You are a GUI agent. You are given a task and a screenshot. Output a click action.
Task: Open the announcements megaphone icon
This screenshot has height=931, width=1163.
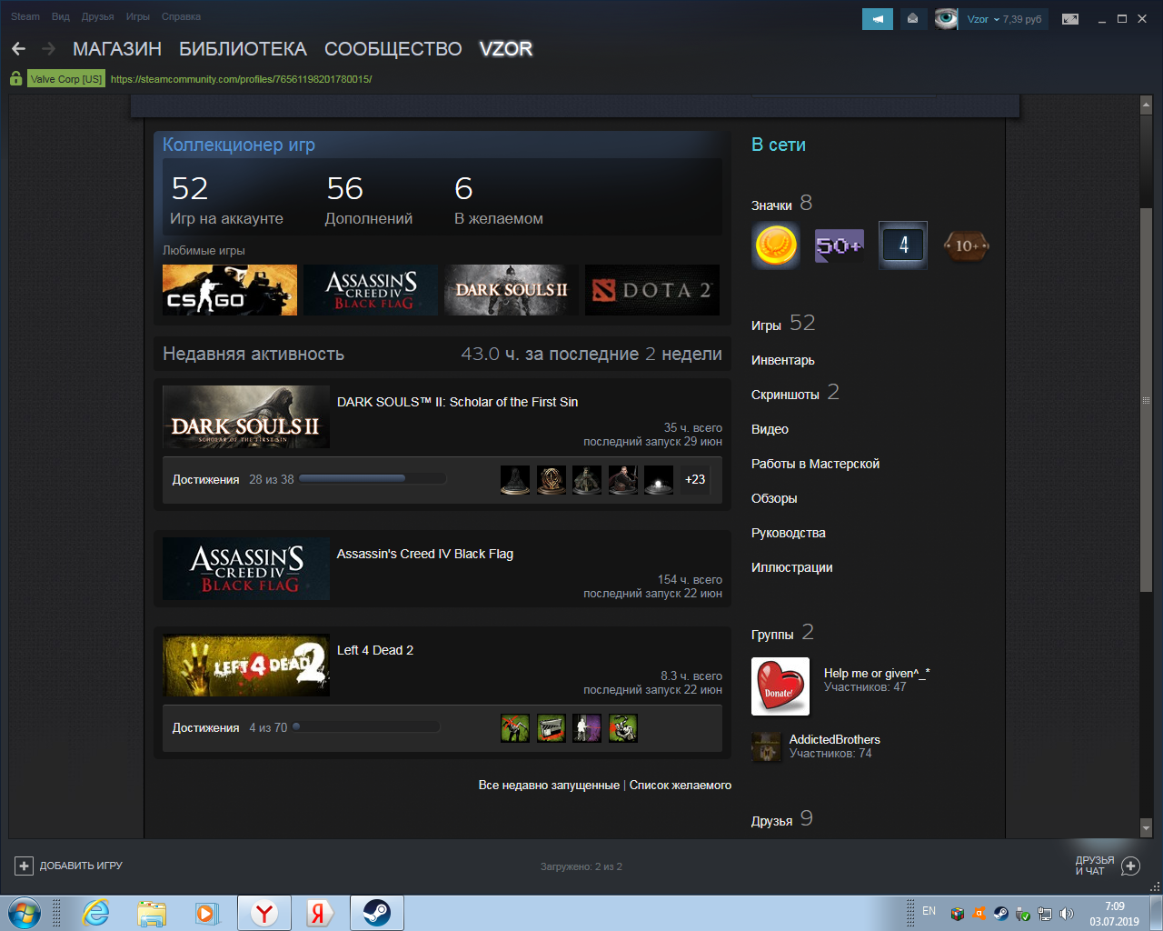878,19
